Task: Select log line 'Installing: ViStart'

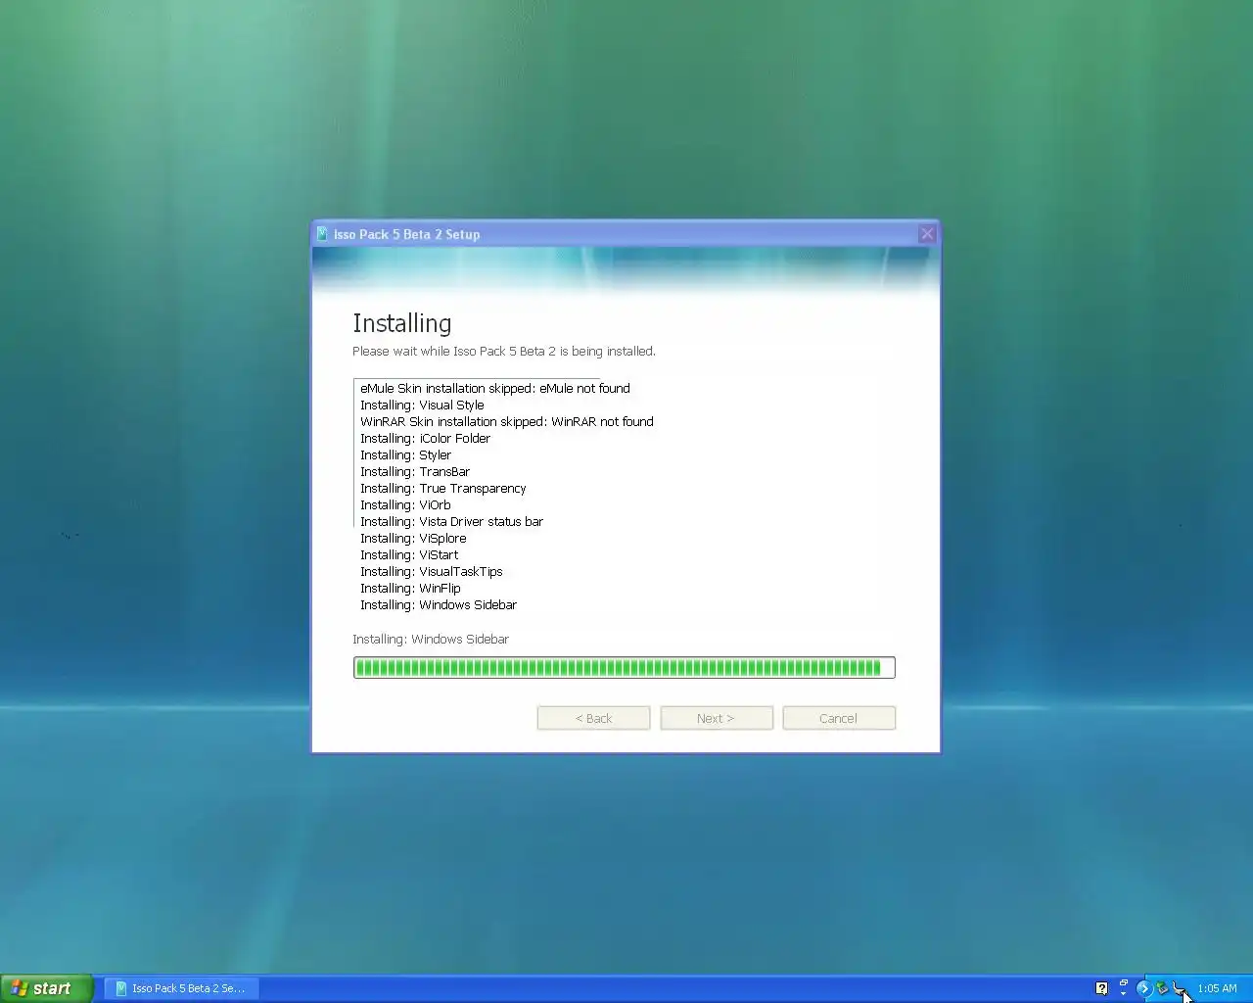Action: coord(409,555)
